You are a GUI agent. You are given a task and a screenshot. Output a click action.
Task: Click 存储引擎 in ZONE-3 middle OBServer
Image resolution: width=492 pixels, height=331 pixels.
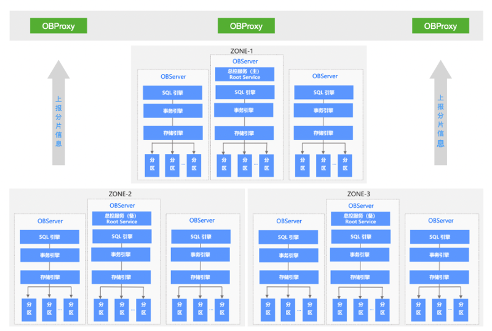point(360,277)
